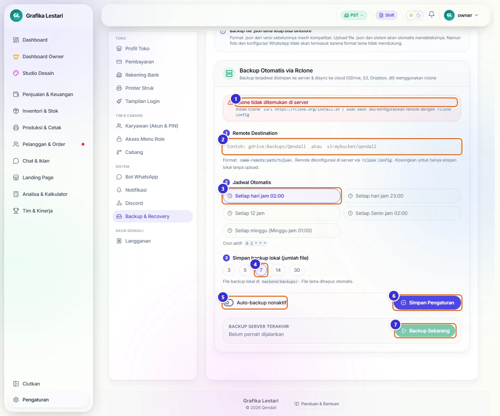Select schedule Setiap 12 jam
This screenshot has width=500, height=416.
(282, 213)
